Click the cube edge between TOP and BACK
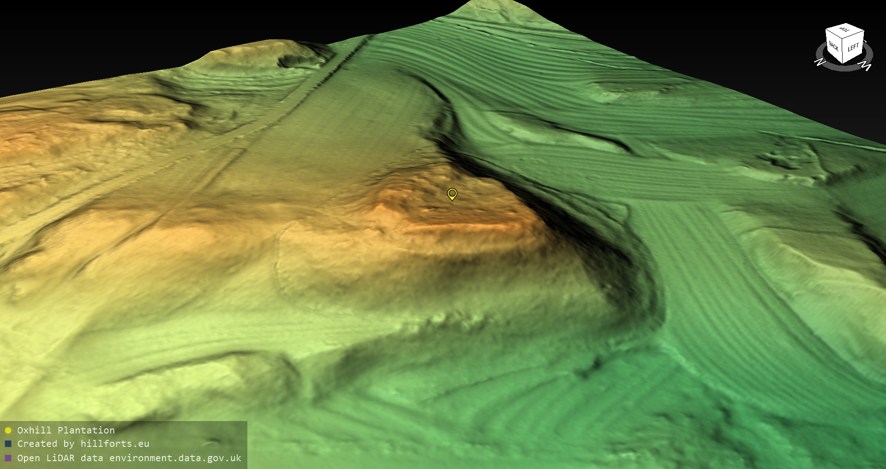886x469 pixels. pyautogui.click(x=834, y=33)
